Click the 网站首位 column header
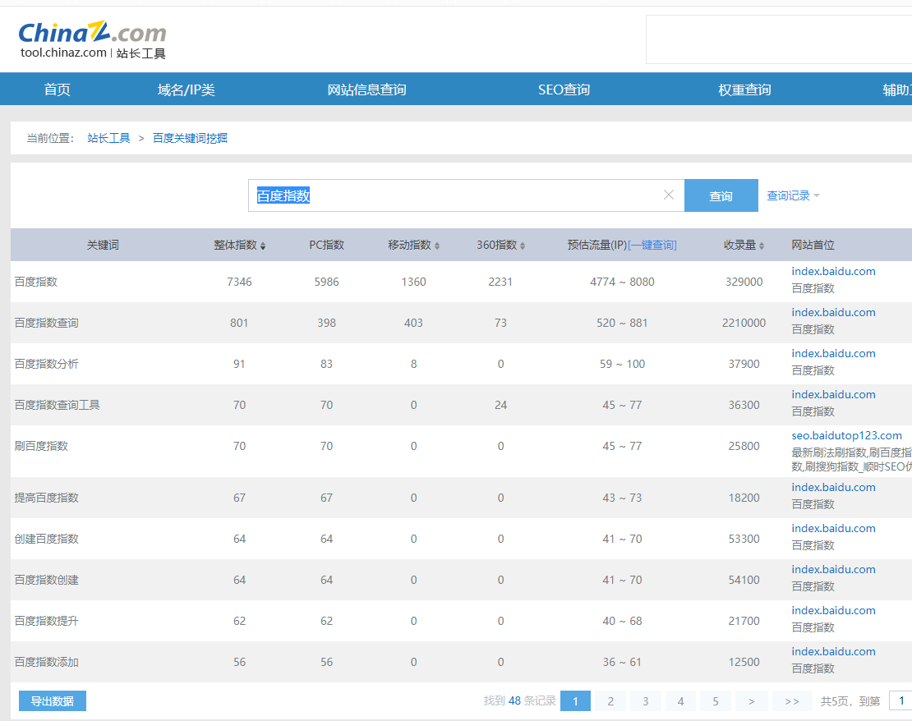The width and height of the screenshot is (912, 721). [813, 246]
